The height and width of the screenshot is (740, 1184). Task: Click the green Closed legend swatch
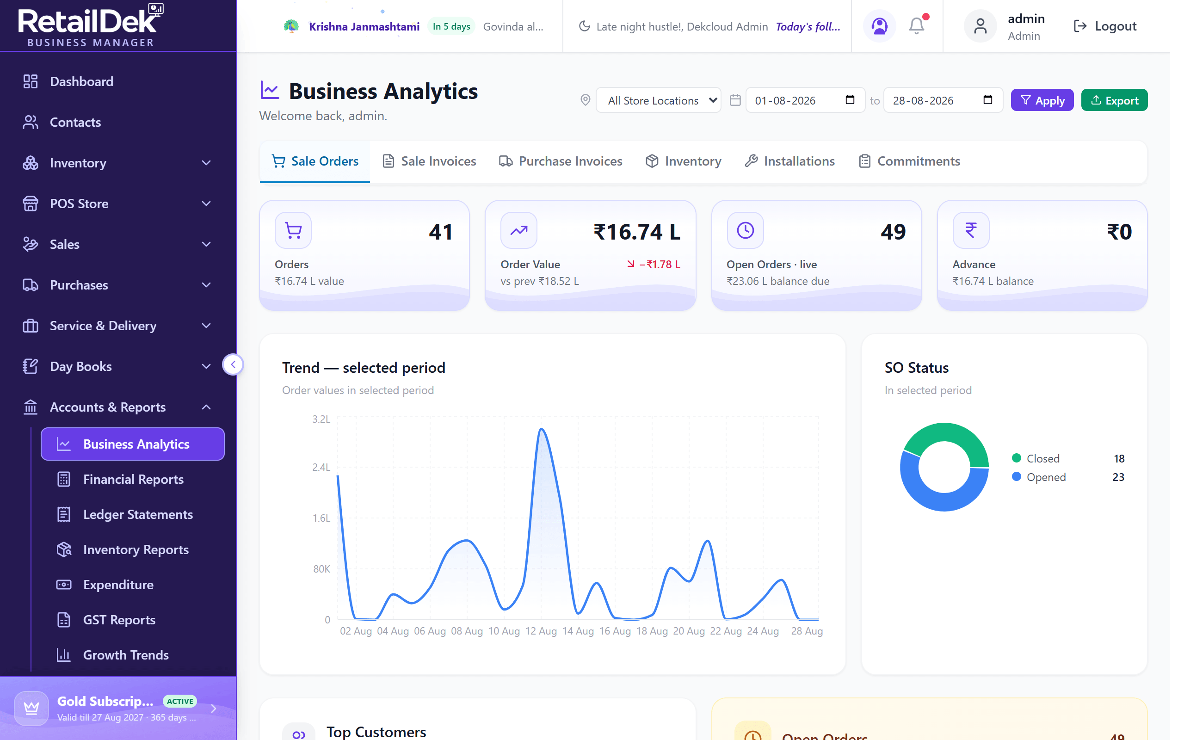[1016, 458]
